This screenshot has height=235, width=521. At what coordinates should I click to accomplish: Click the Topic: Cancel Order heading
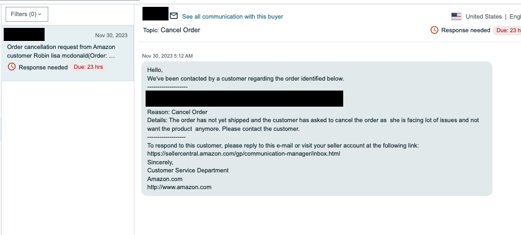172,30
